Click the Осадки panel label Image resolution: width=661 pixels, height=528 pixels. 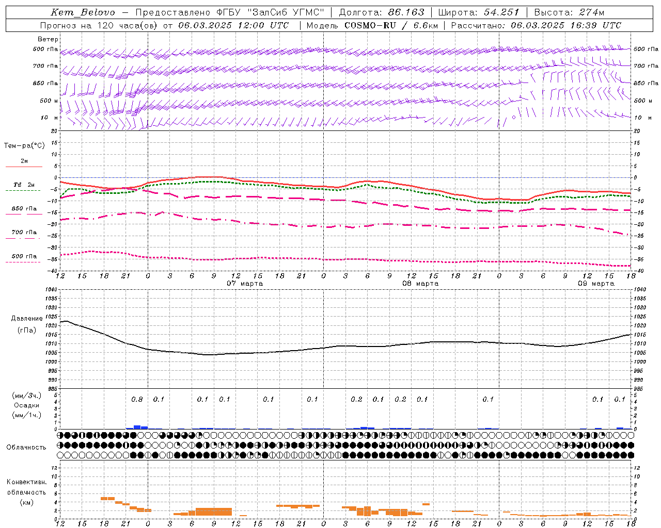[x=27, y=405]
